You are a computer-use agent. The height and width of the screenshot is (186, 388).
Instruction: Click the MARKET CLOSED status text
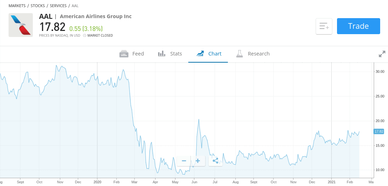tap(100, 36)
